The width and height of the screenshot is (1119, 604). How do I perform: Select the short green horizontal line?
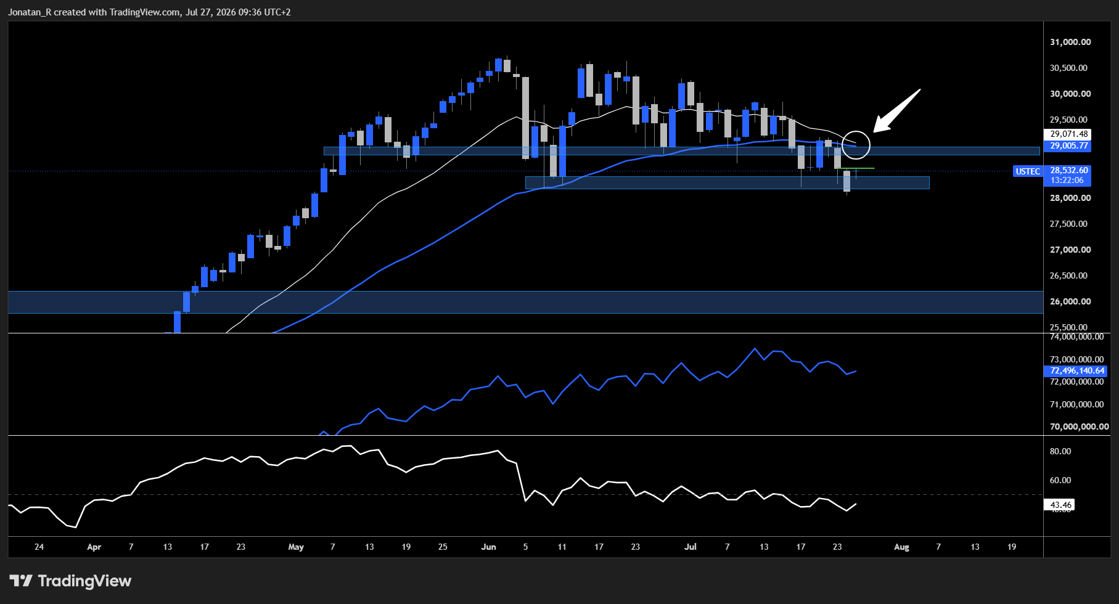[x=856, y=168]
